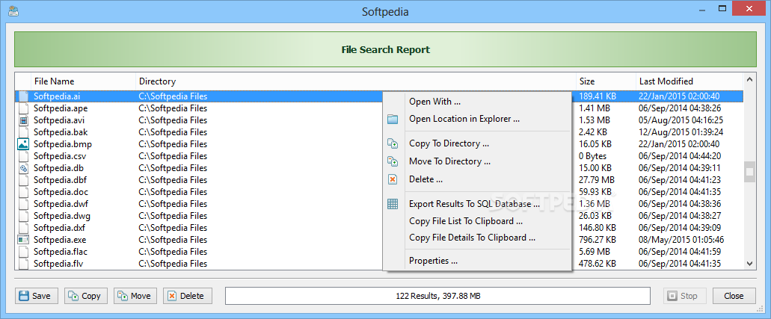Select the Softpedia.bmp file name
The image size is (771, 319).
click(63, 144)
